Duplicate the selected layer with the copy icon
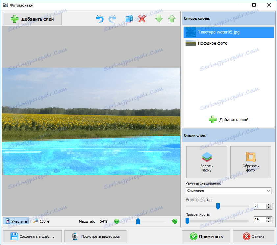The width and height of the screenshot is (277, 245). [x=129, y=19]
